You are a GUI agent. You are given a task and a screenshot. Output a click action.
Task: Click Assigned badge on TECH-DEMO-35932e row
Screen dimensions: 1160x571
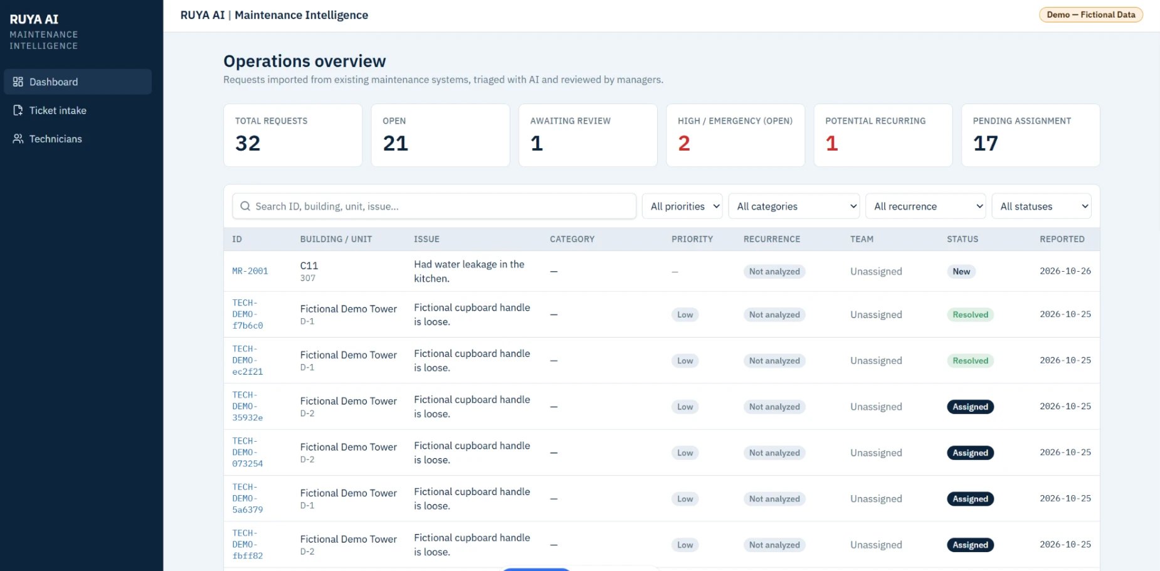point(970,407)
